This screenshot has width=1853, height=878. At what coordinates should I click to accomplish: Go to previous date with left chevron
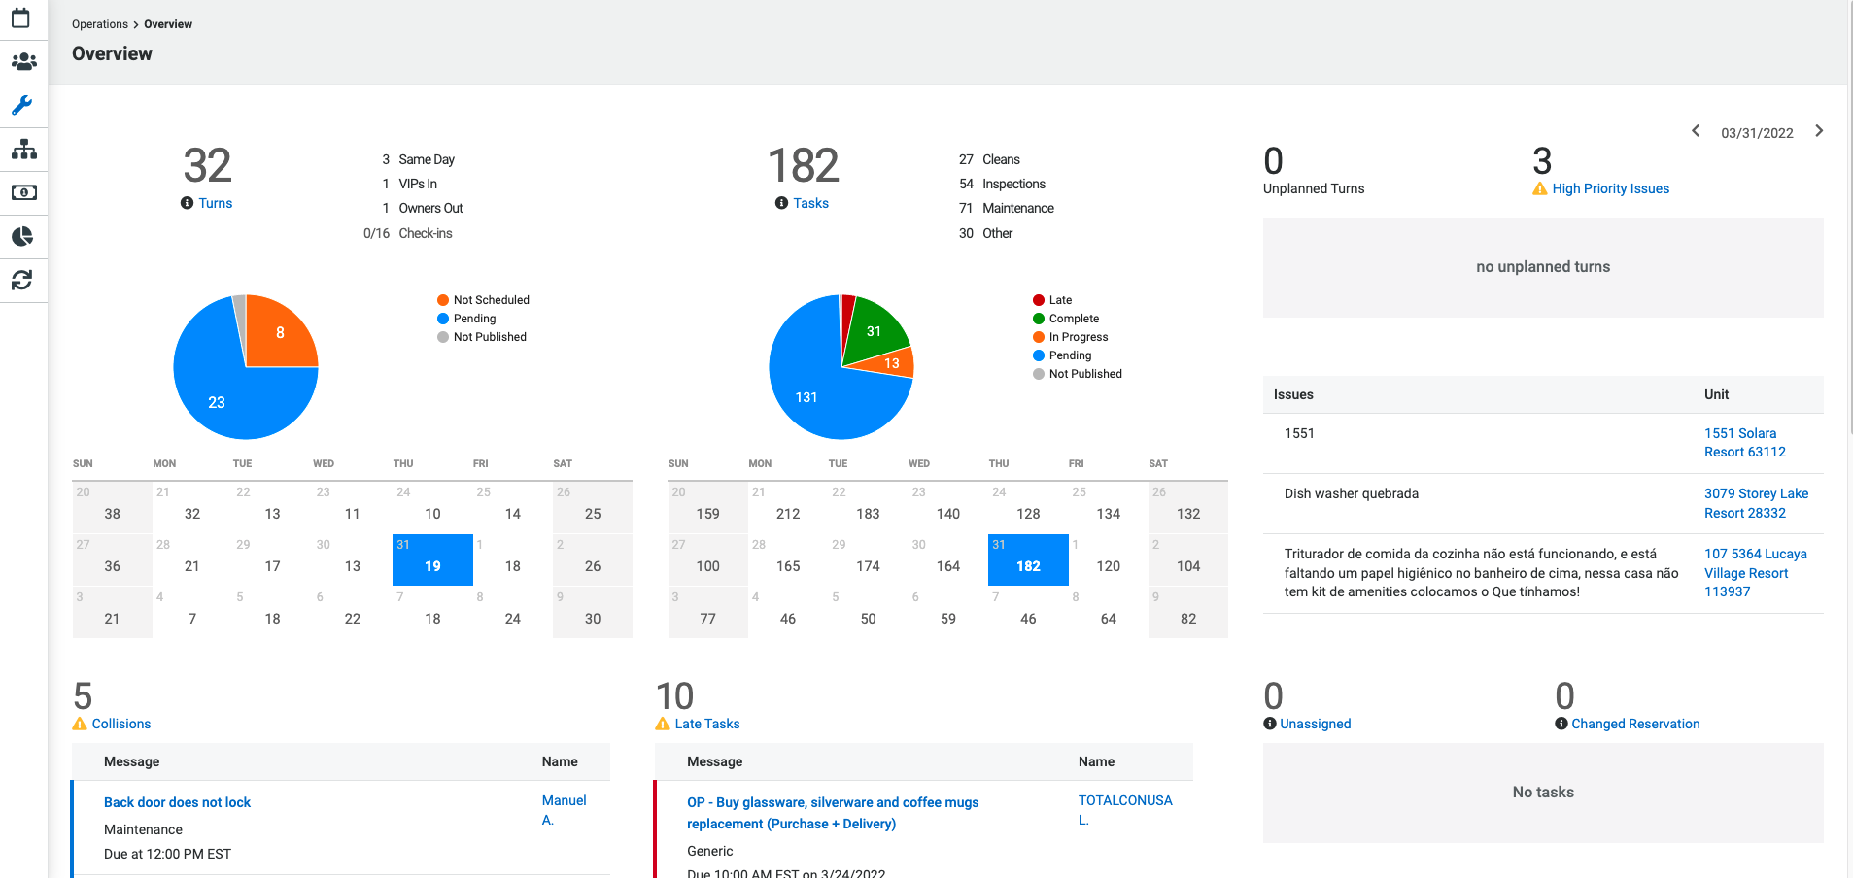[x=1696, y=131]
